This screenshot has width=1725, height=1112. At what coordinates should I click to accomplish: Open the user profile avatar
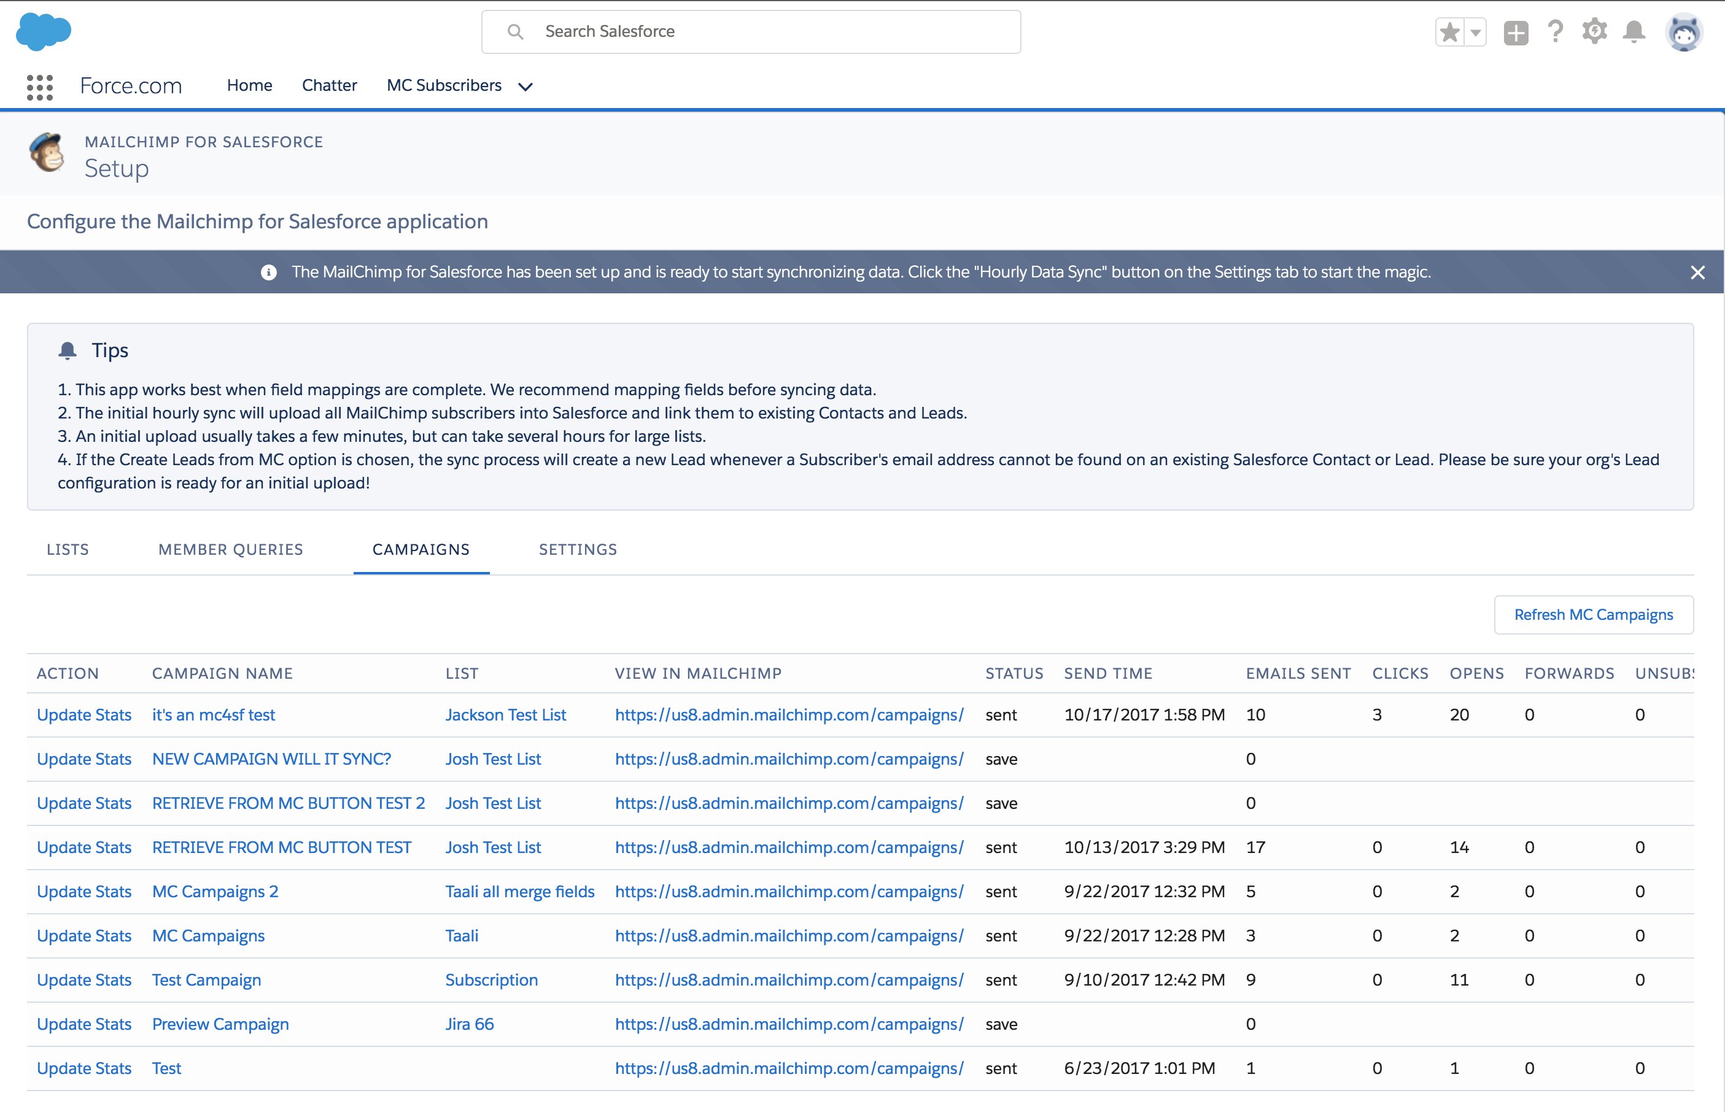pos(1684,33)
